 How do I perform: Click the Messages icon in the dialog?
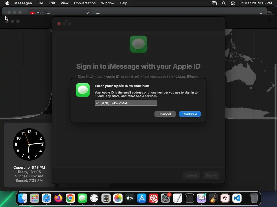pyautogui.click(x=83, y=90)
